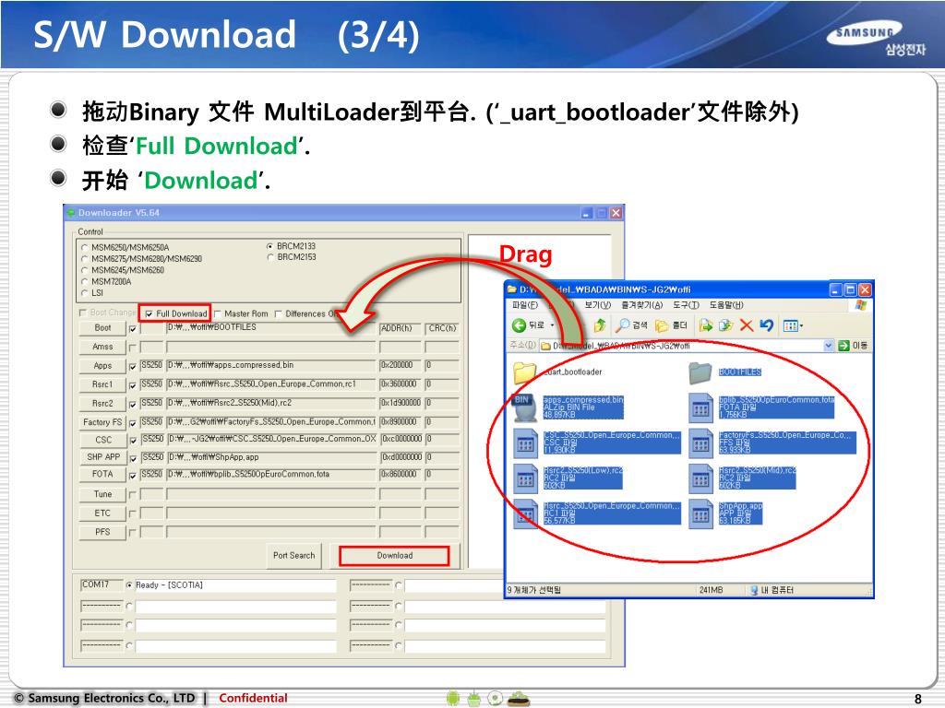Open the 보기(V) menu
Screen dimensions: 945x708
point(597,305)
